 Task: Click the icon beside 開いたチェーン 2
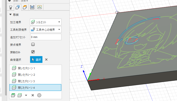[x=14, y=75]
